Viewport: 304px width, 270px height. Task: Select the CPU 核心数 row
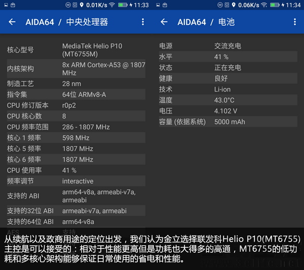pos(76,116)
